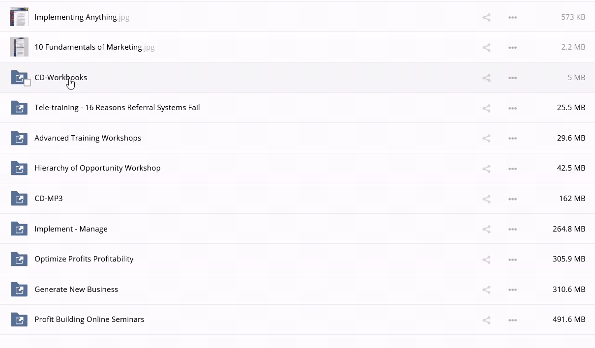The width and height of the screenshot is (595, 348).
Task: Share the Generate New Business folder
Action: [486, 290]
